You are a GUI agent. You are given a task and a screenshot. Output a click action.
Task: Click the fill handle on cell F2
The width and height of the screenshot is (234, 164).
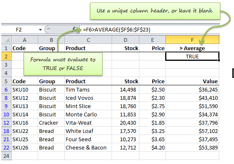pos(219,60)
